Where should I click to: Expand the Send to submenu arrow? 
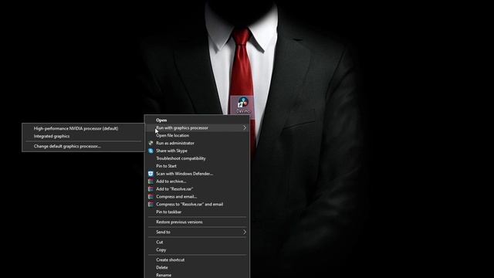(245, 232)
